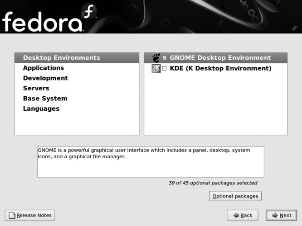The image size is (302, 226).
Task: Enable the KDE Desktop Environment checkbox
Action: (x=165, y=69)
